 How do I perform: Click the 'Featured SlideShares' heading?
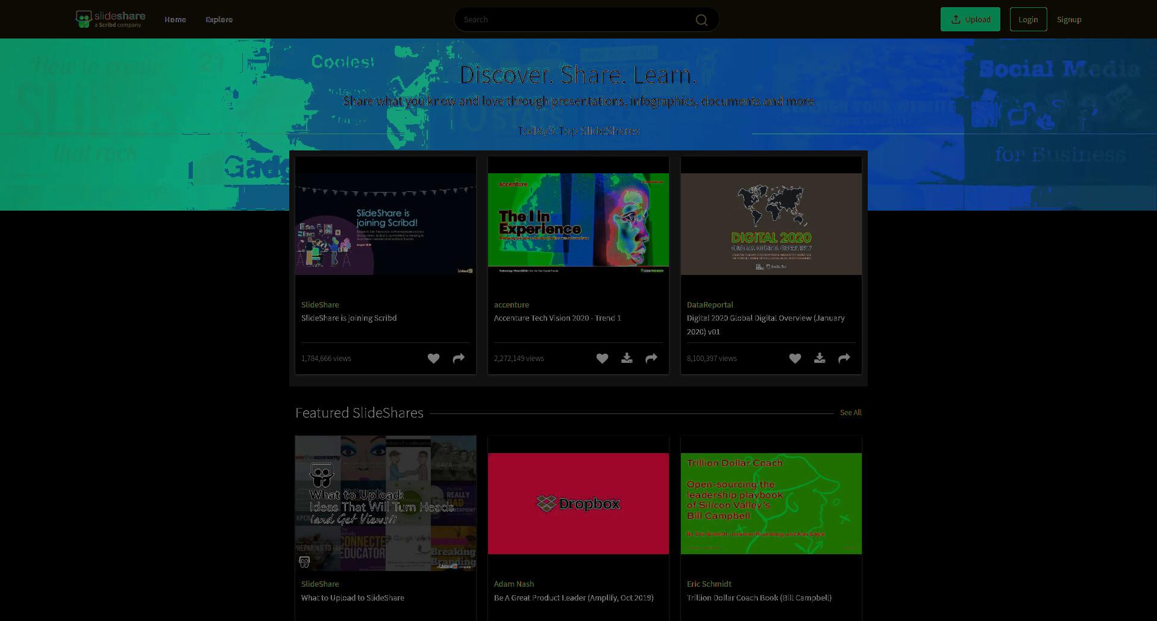(359, 413)
